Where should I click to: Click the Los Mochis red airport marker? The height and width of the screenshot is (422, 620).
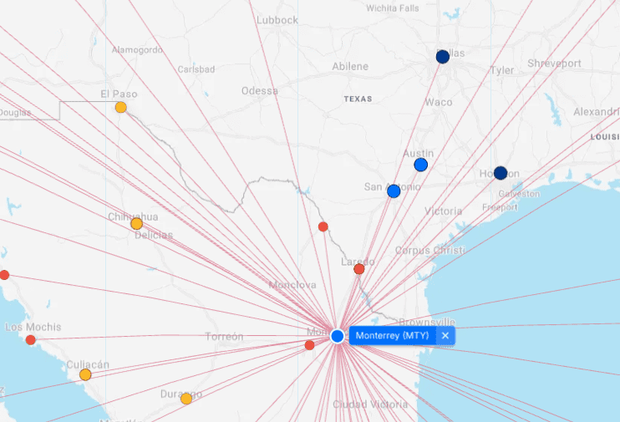(x=31, y=340)
